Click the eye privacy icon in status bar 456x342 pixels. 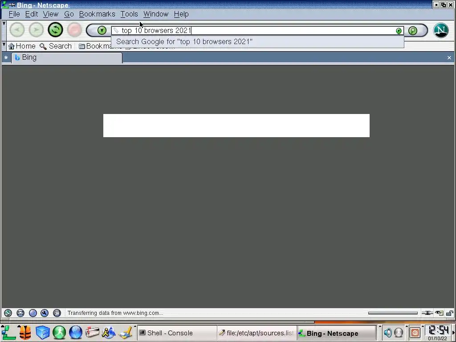pos(440,313)
